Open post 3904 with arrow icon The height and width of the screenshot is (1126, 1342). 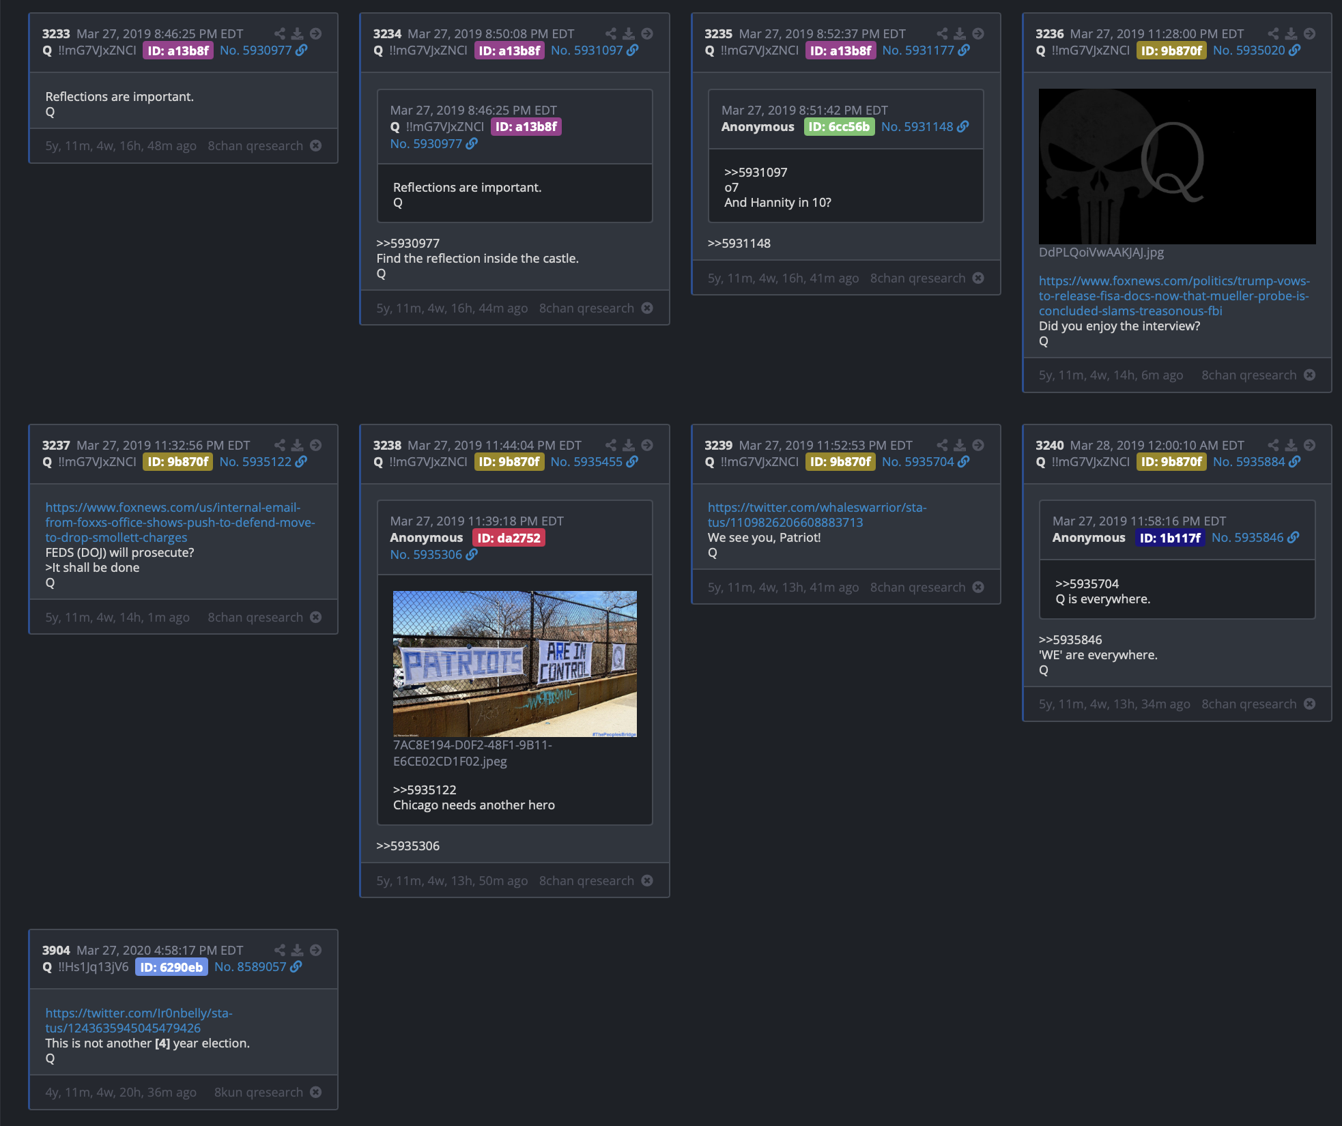click(x=315, y=950)
